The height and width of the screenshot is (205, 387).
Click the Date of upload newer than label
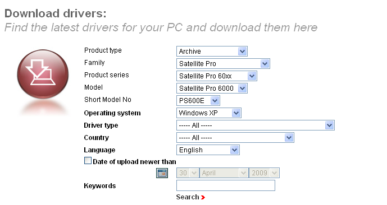[134, 162]
